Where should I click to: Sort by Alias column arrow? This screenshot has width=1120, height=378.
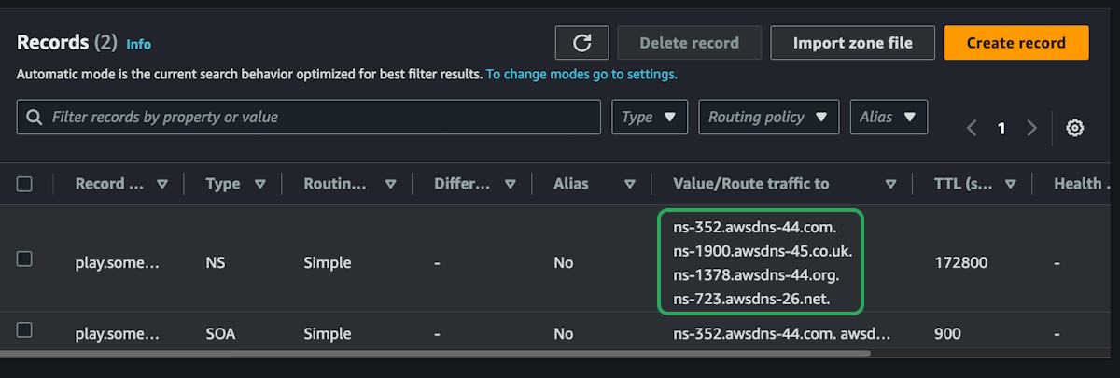[x=630, y=184]
